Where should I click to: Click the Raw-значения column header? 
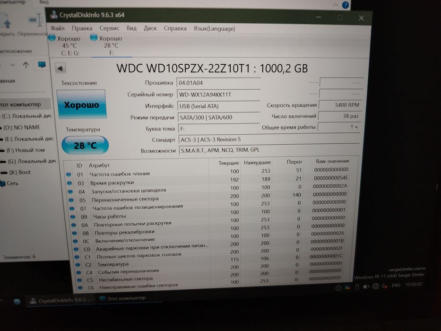[332, 161]
